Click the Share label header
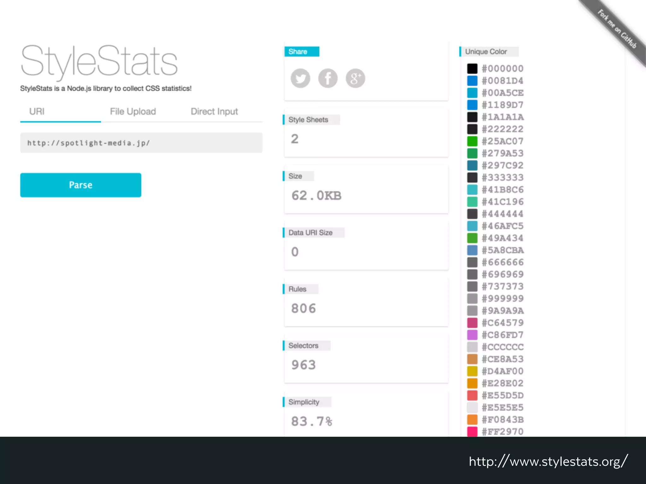This screenshot has width=646, height=484. coord(302,52)
